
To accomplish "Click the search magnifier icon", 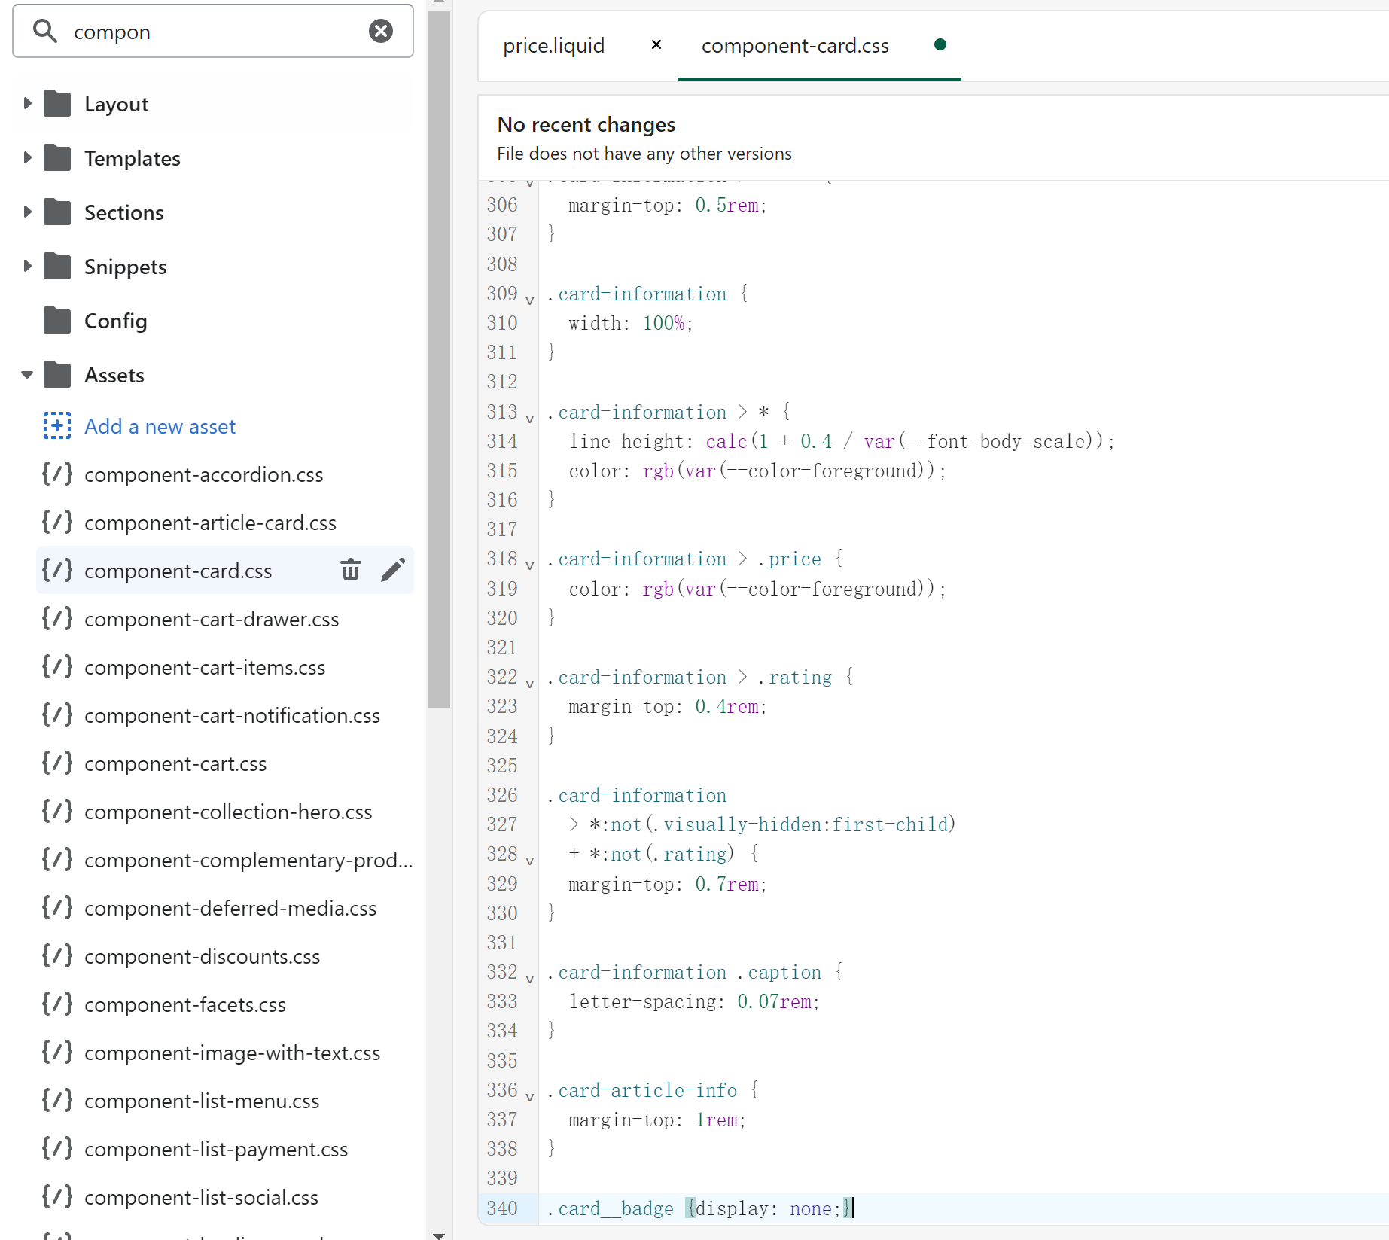I will (45, 31).
